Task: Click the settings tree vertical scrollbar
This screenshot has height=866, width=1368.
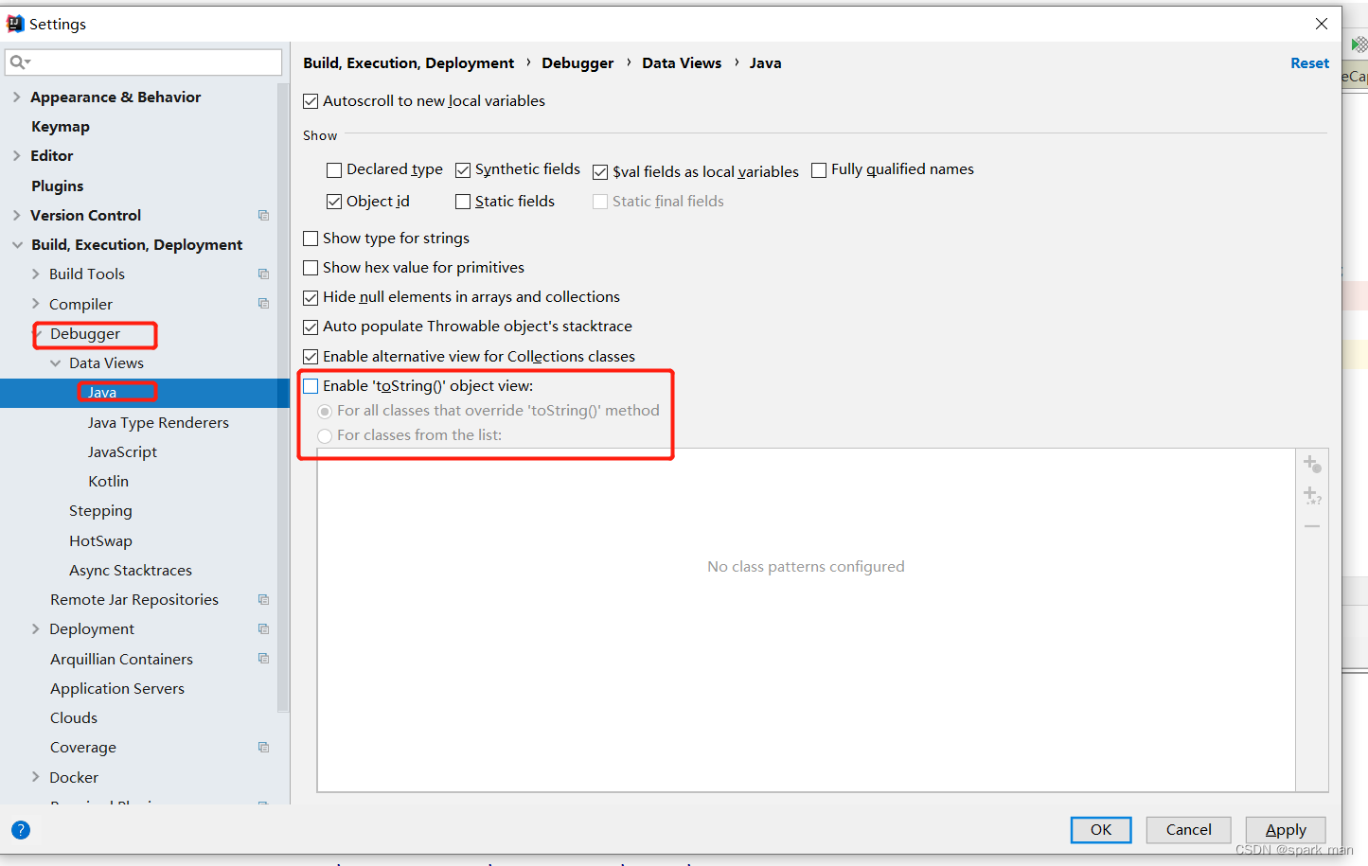Action: (282, 398)
